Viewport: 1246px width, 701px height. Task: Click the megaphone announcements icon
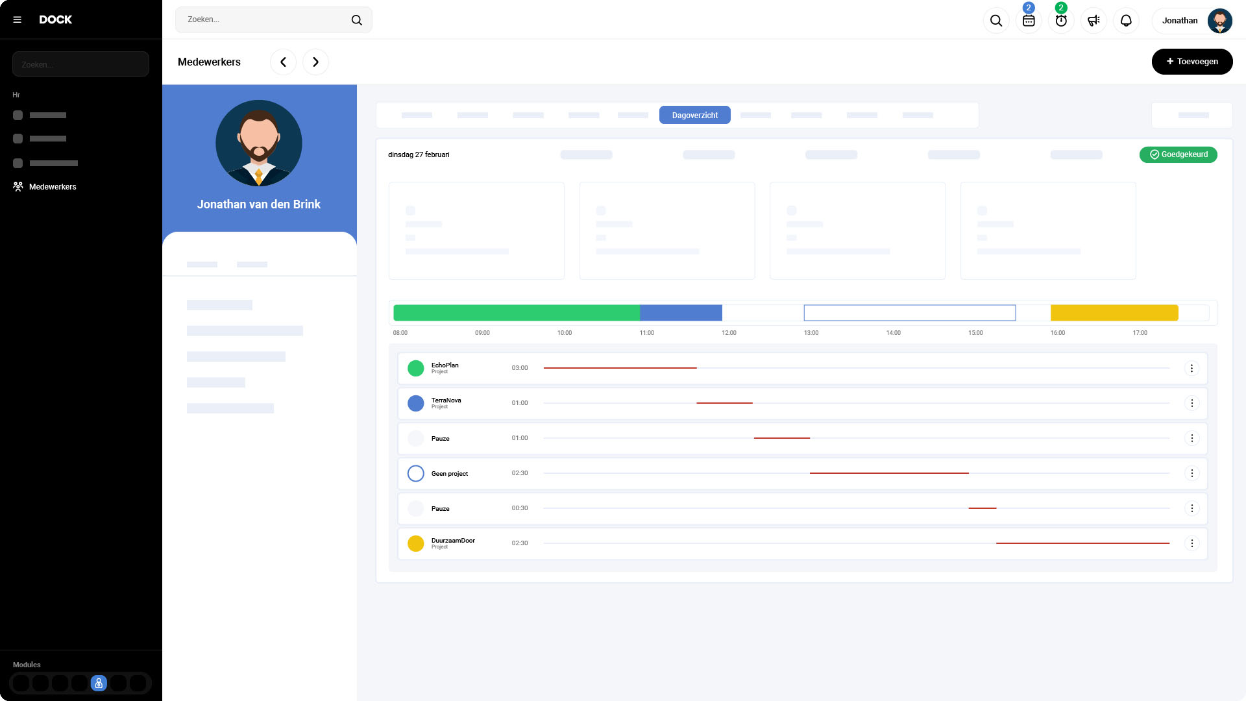pos(1093,21)
